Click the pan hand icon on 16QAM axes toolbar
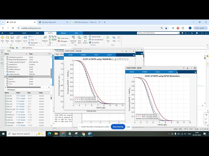The image size is (209, 156). coord(120,59)
